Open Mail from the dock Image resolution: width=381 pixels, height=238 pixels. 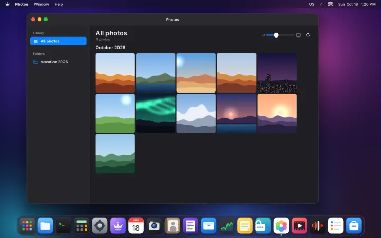(208, 226)
